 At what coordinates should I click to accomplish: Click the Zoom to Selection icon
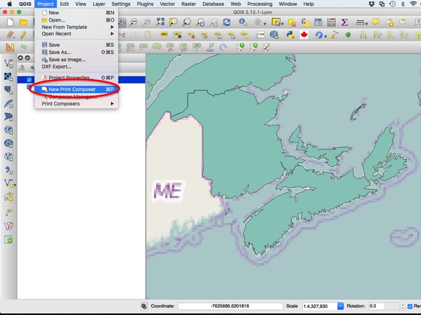pos(173,22)
